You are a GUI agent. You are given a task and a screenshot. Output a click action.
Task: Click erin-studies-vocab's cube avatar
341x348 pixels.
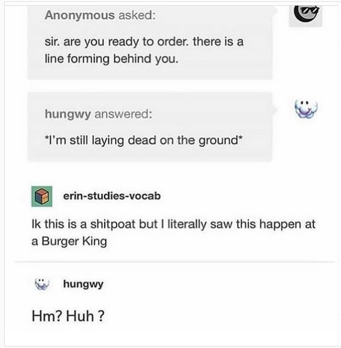click(x=42, y=196)
